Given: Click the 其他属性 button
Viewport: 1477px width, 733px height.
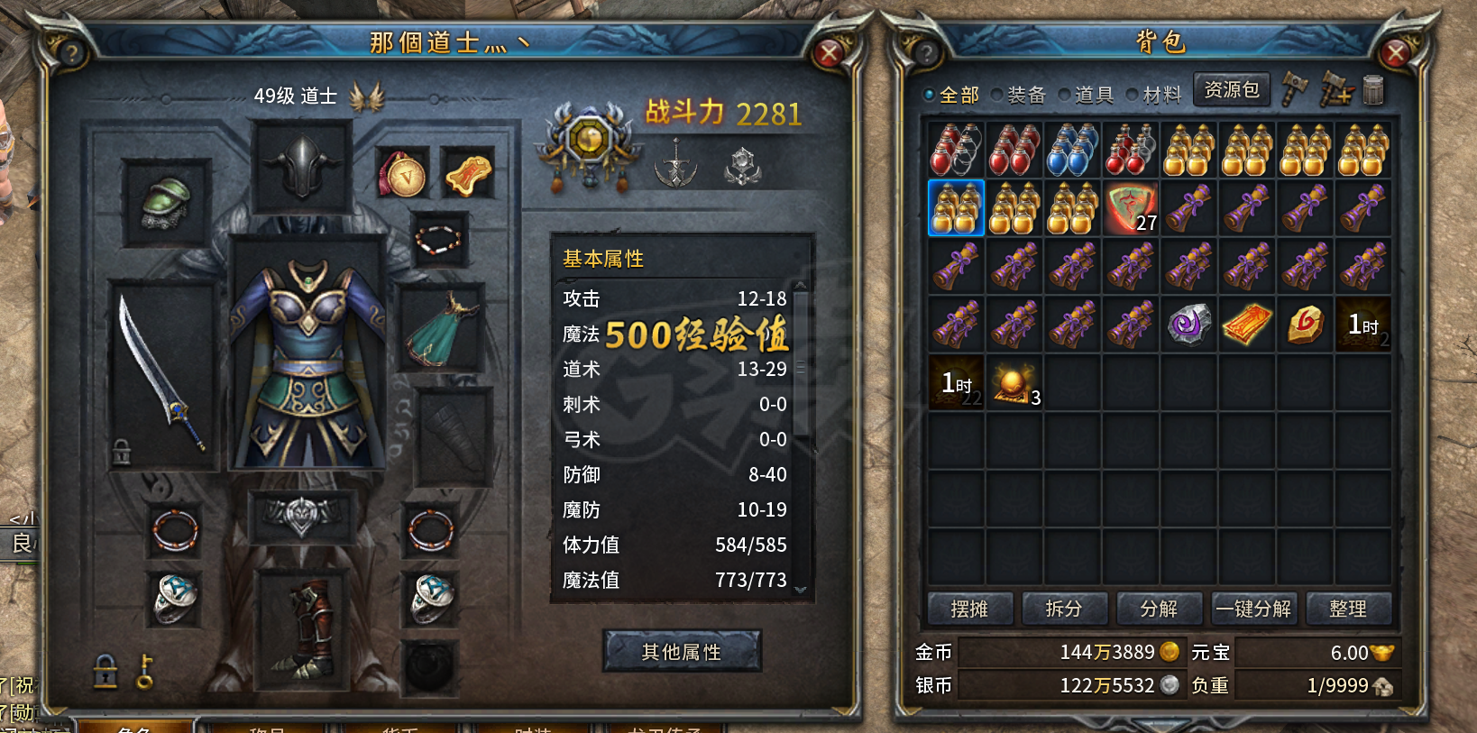Looking at the screenshot, I should (682, 651).
